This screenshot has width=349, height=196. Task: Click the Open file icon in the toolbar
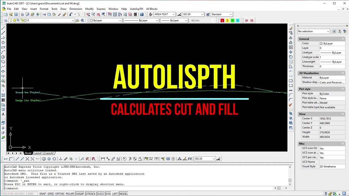(x=11, y=14)
